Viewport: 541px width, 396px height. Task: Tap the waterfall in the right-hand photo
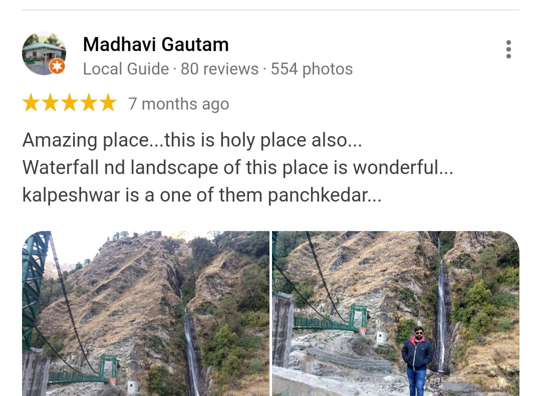click(x=441, y=315)
